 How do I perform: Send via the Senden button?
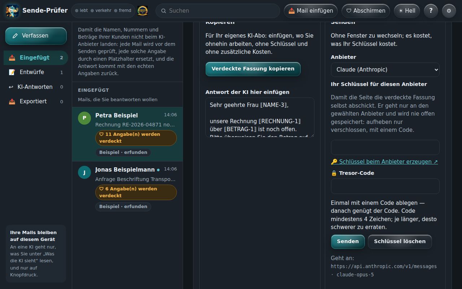pyautogui.click(x=348, y=242)
